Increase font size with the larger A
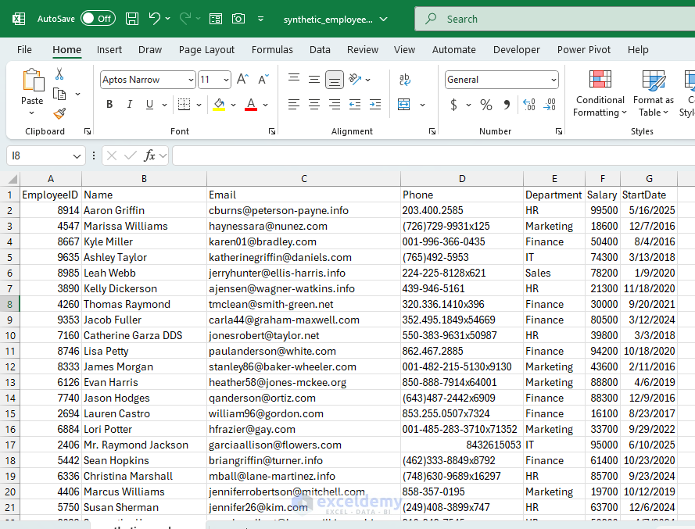695x529 pixels. coord(242,80)
